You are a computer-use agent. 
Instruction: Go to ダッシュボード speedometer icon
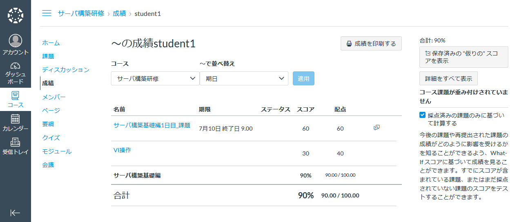(16, 66)
